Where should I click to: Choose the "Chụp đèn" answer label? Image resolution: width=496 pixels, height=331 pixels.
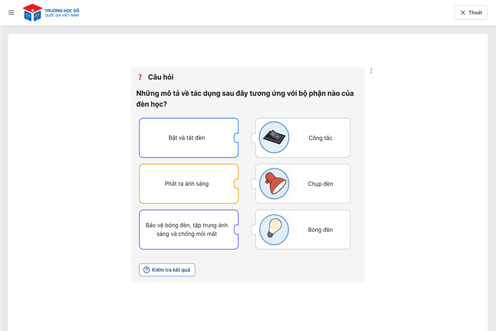tap(320, 184)
